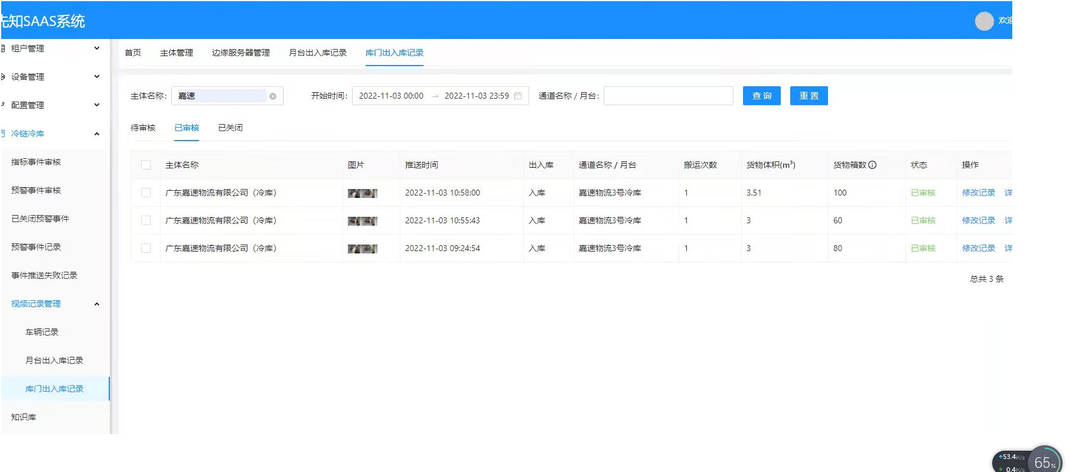Screen dimensions: 1069x472
Task: Click the 货物箱数 value 80
Action: (837, 248)
